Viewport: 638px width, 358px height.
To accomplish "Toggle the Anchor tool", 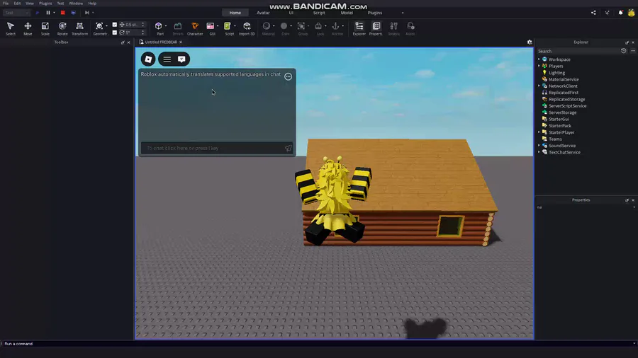I will point(336,28).
